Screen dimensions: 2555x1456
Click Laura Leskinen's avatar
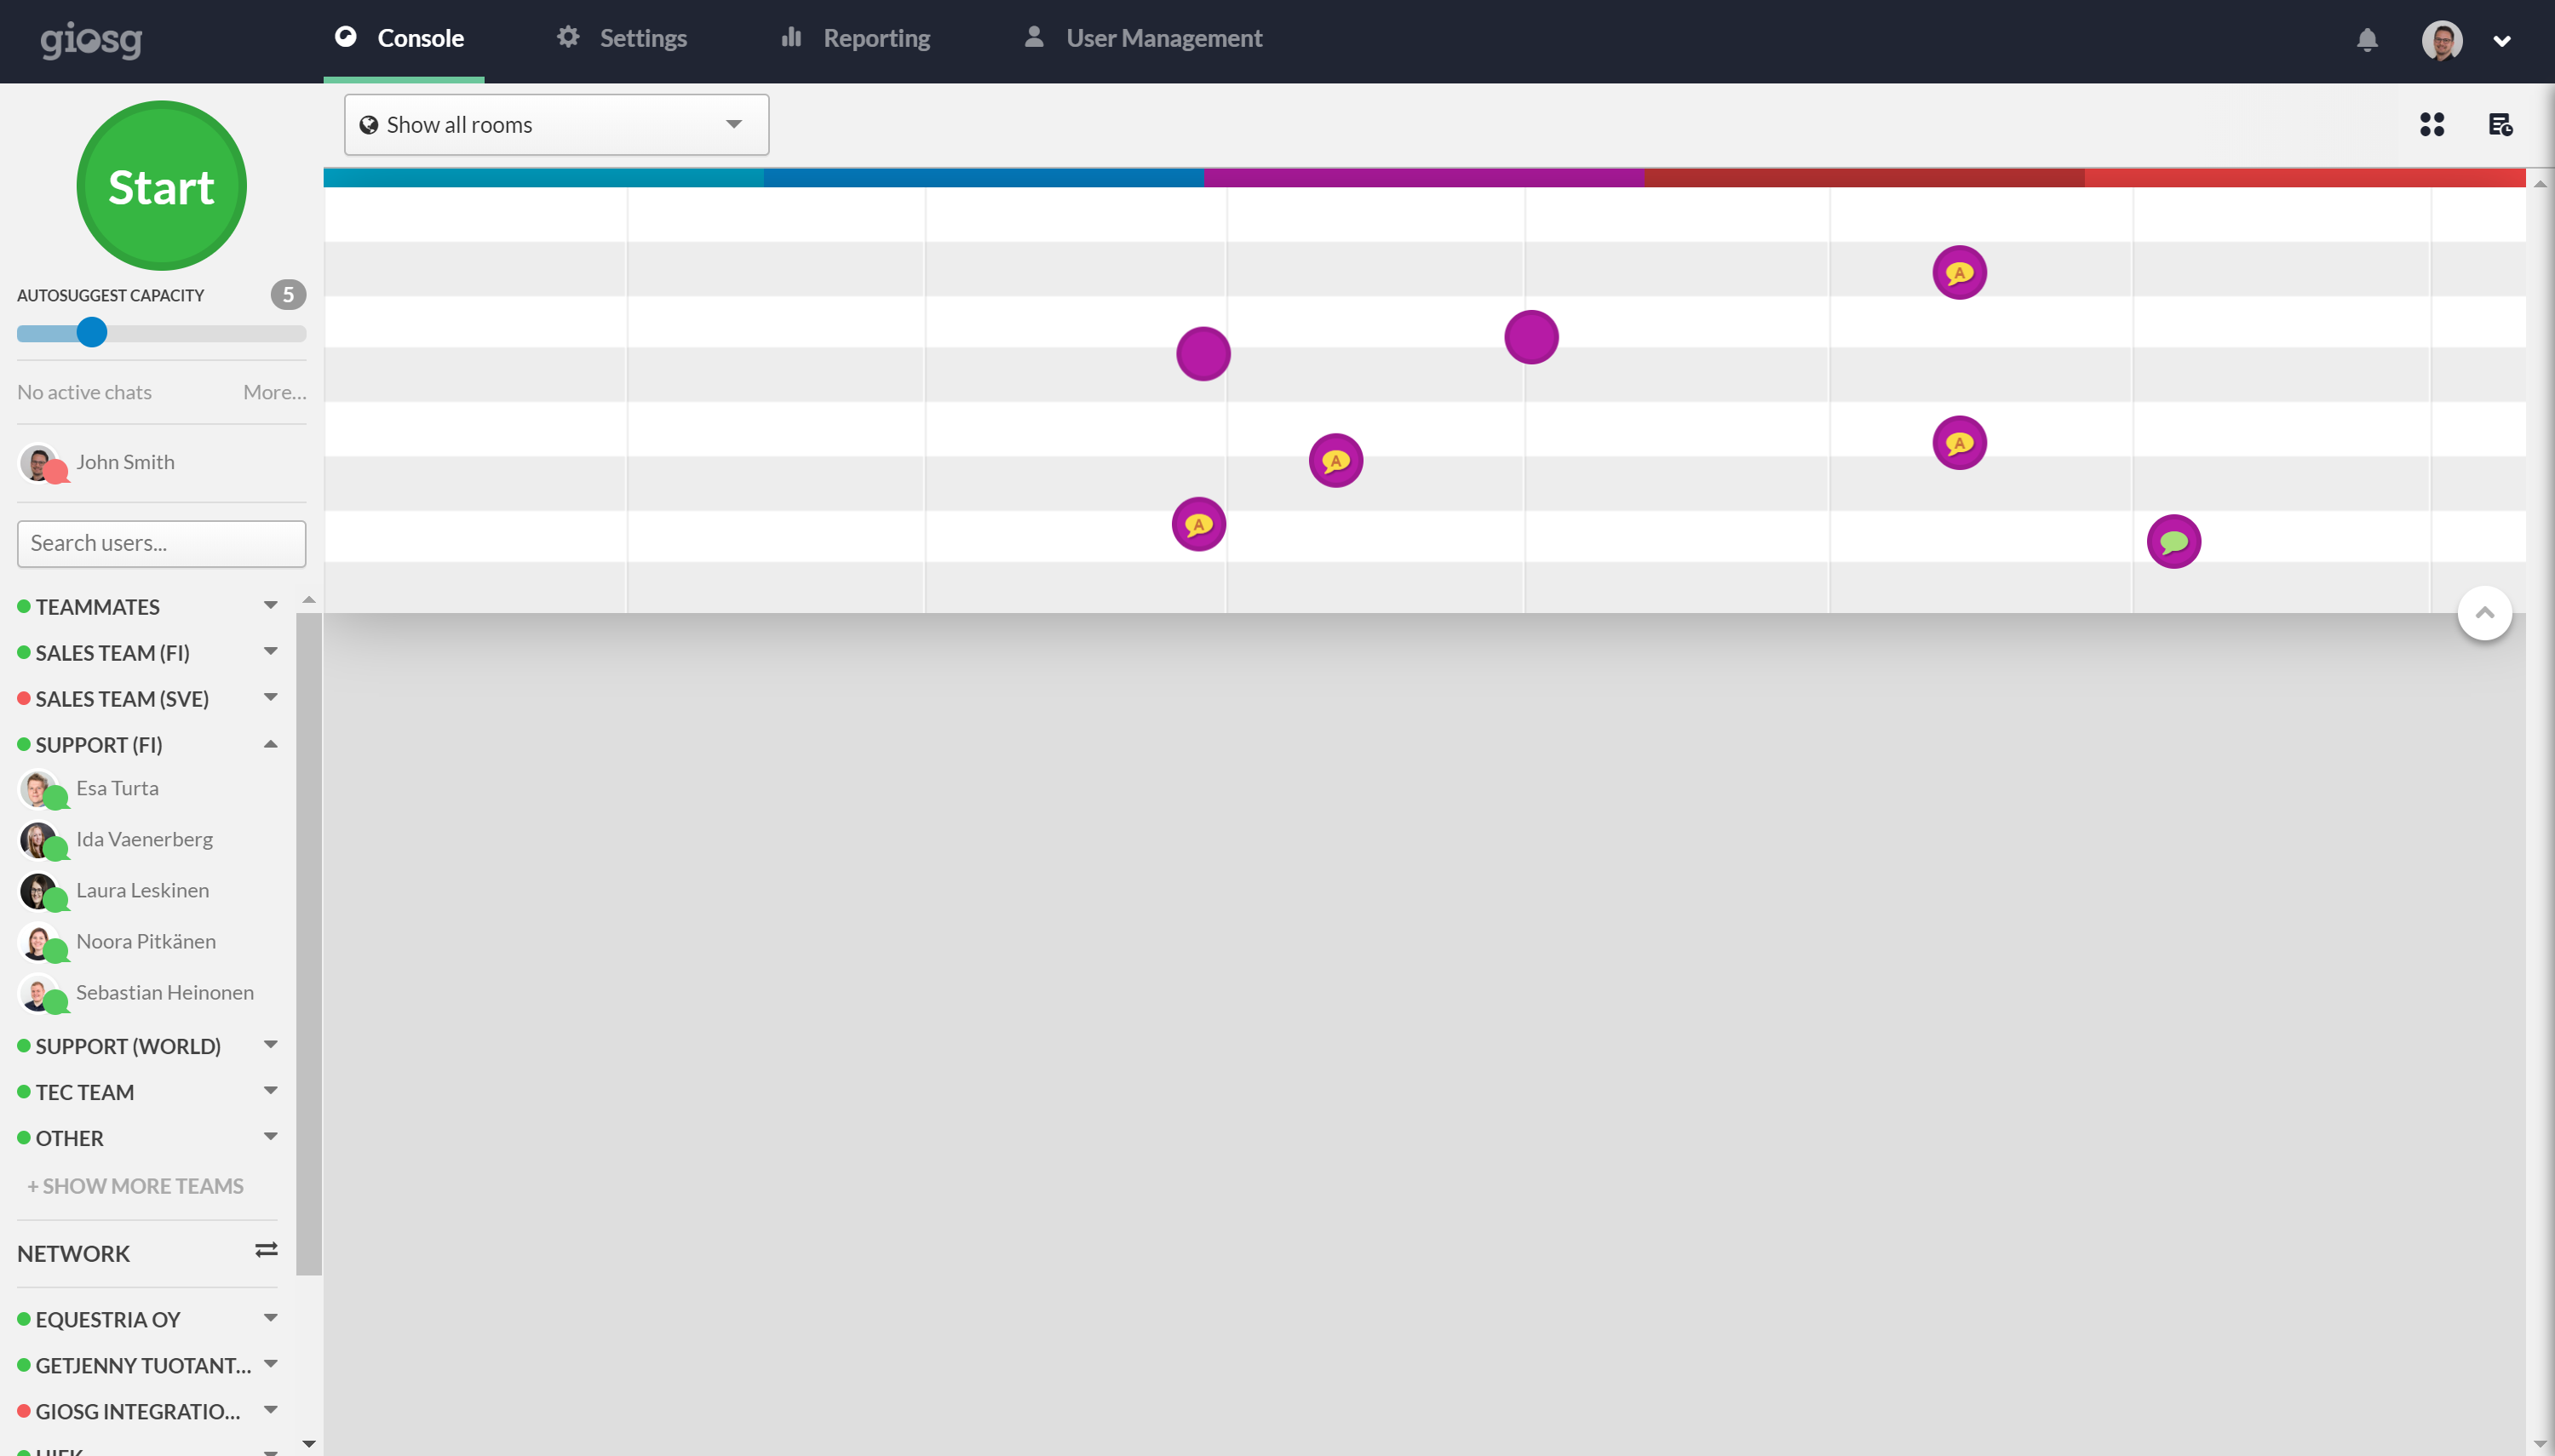[41, 890]
